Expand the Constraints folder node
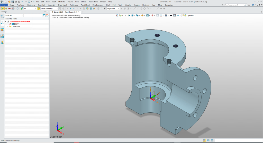Image resolution: width=263 pixels, height=143 pixels. tap(7, 26)
